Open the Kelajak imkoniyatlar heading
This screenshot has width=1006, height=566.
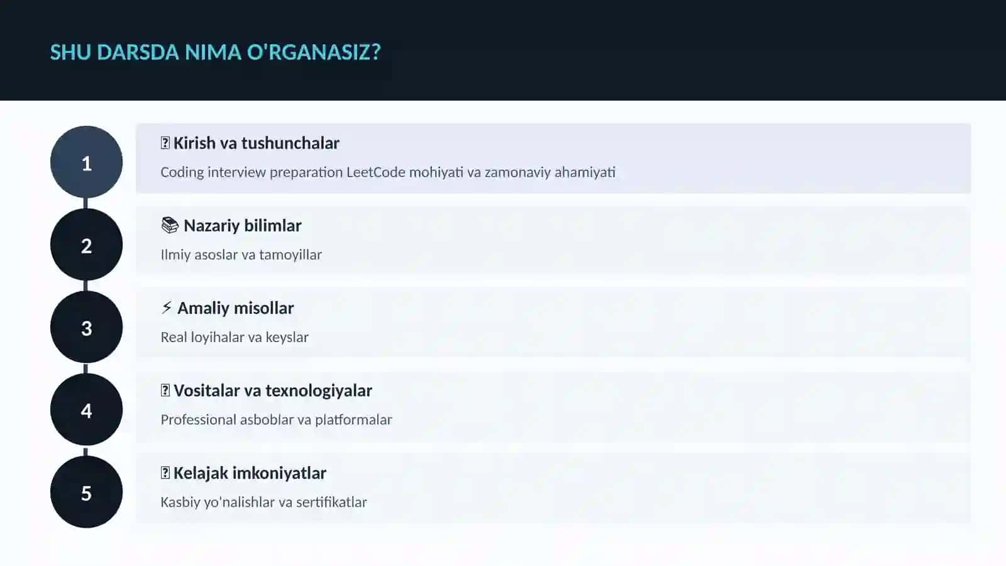pos(250,473)
